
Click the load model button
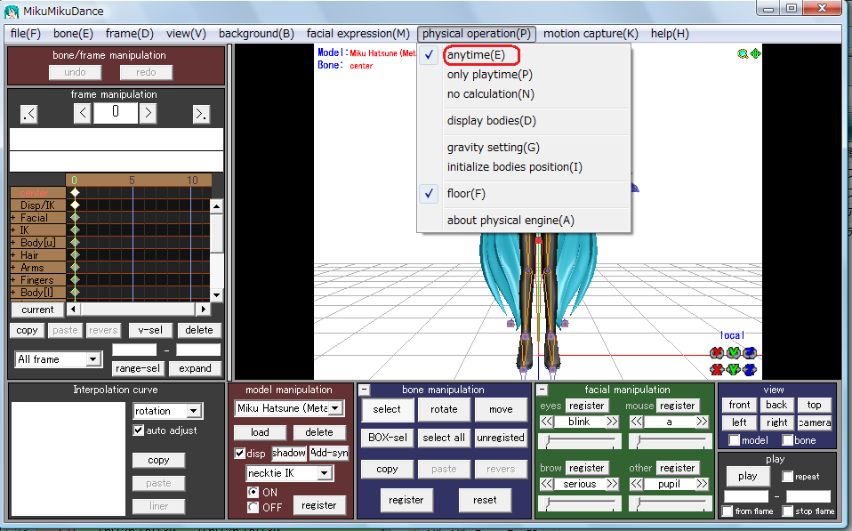260,432
